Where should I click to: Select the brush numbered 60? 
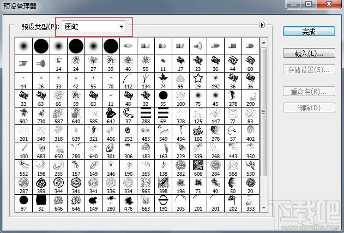[x=251, y=63]
